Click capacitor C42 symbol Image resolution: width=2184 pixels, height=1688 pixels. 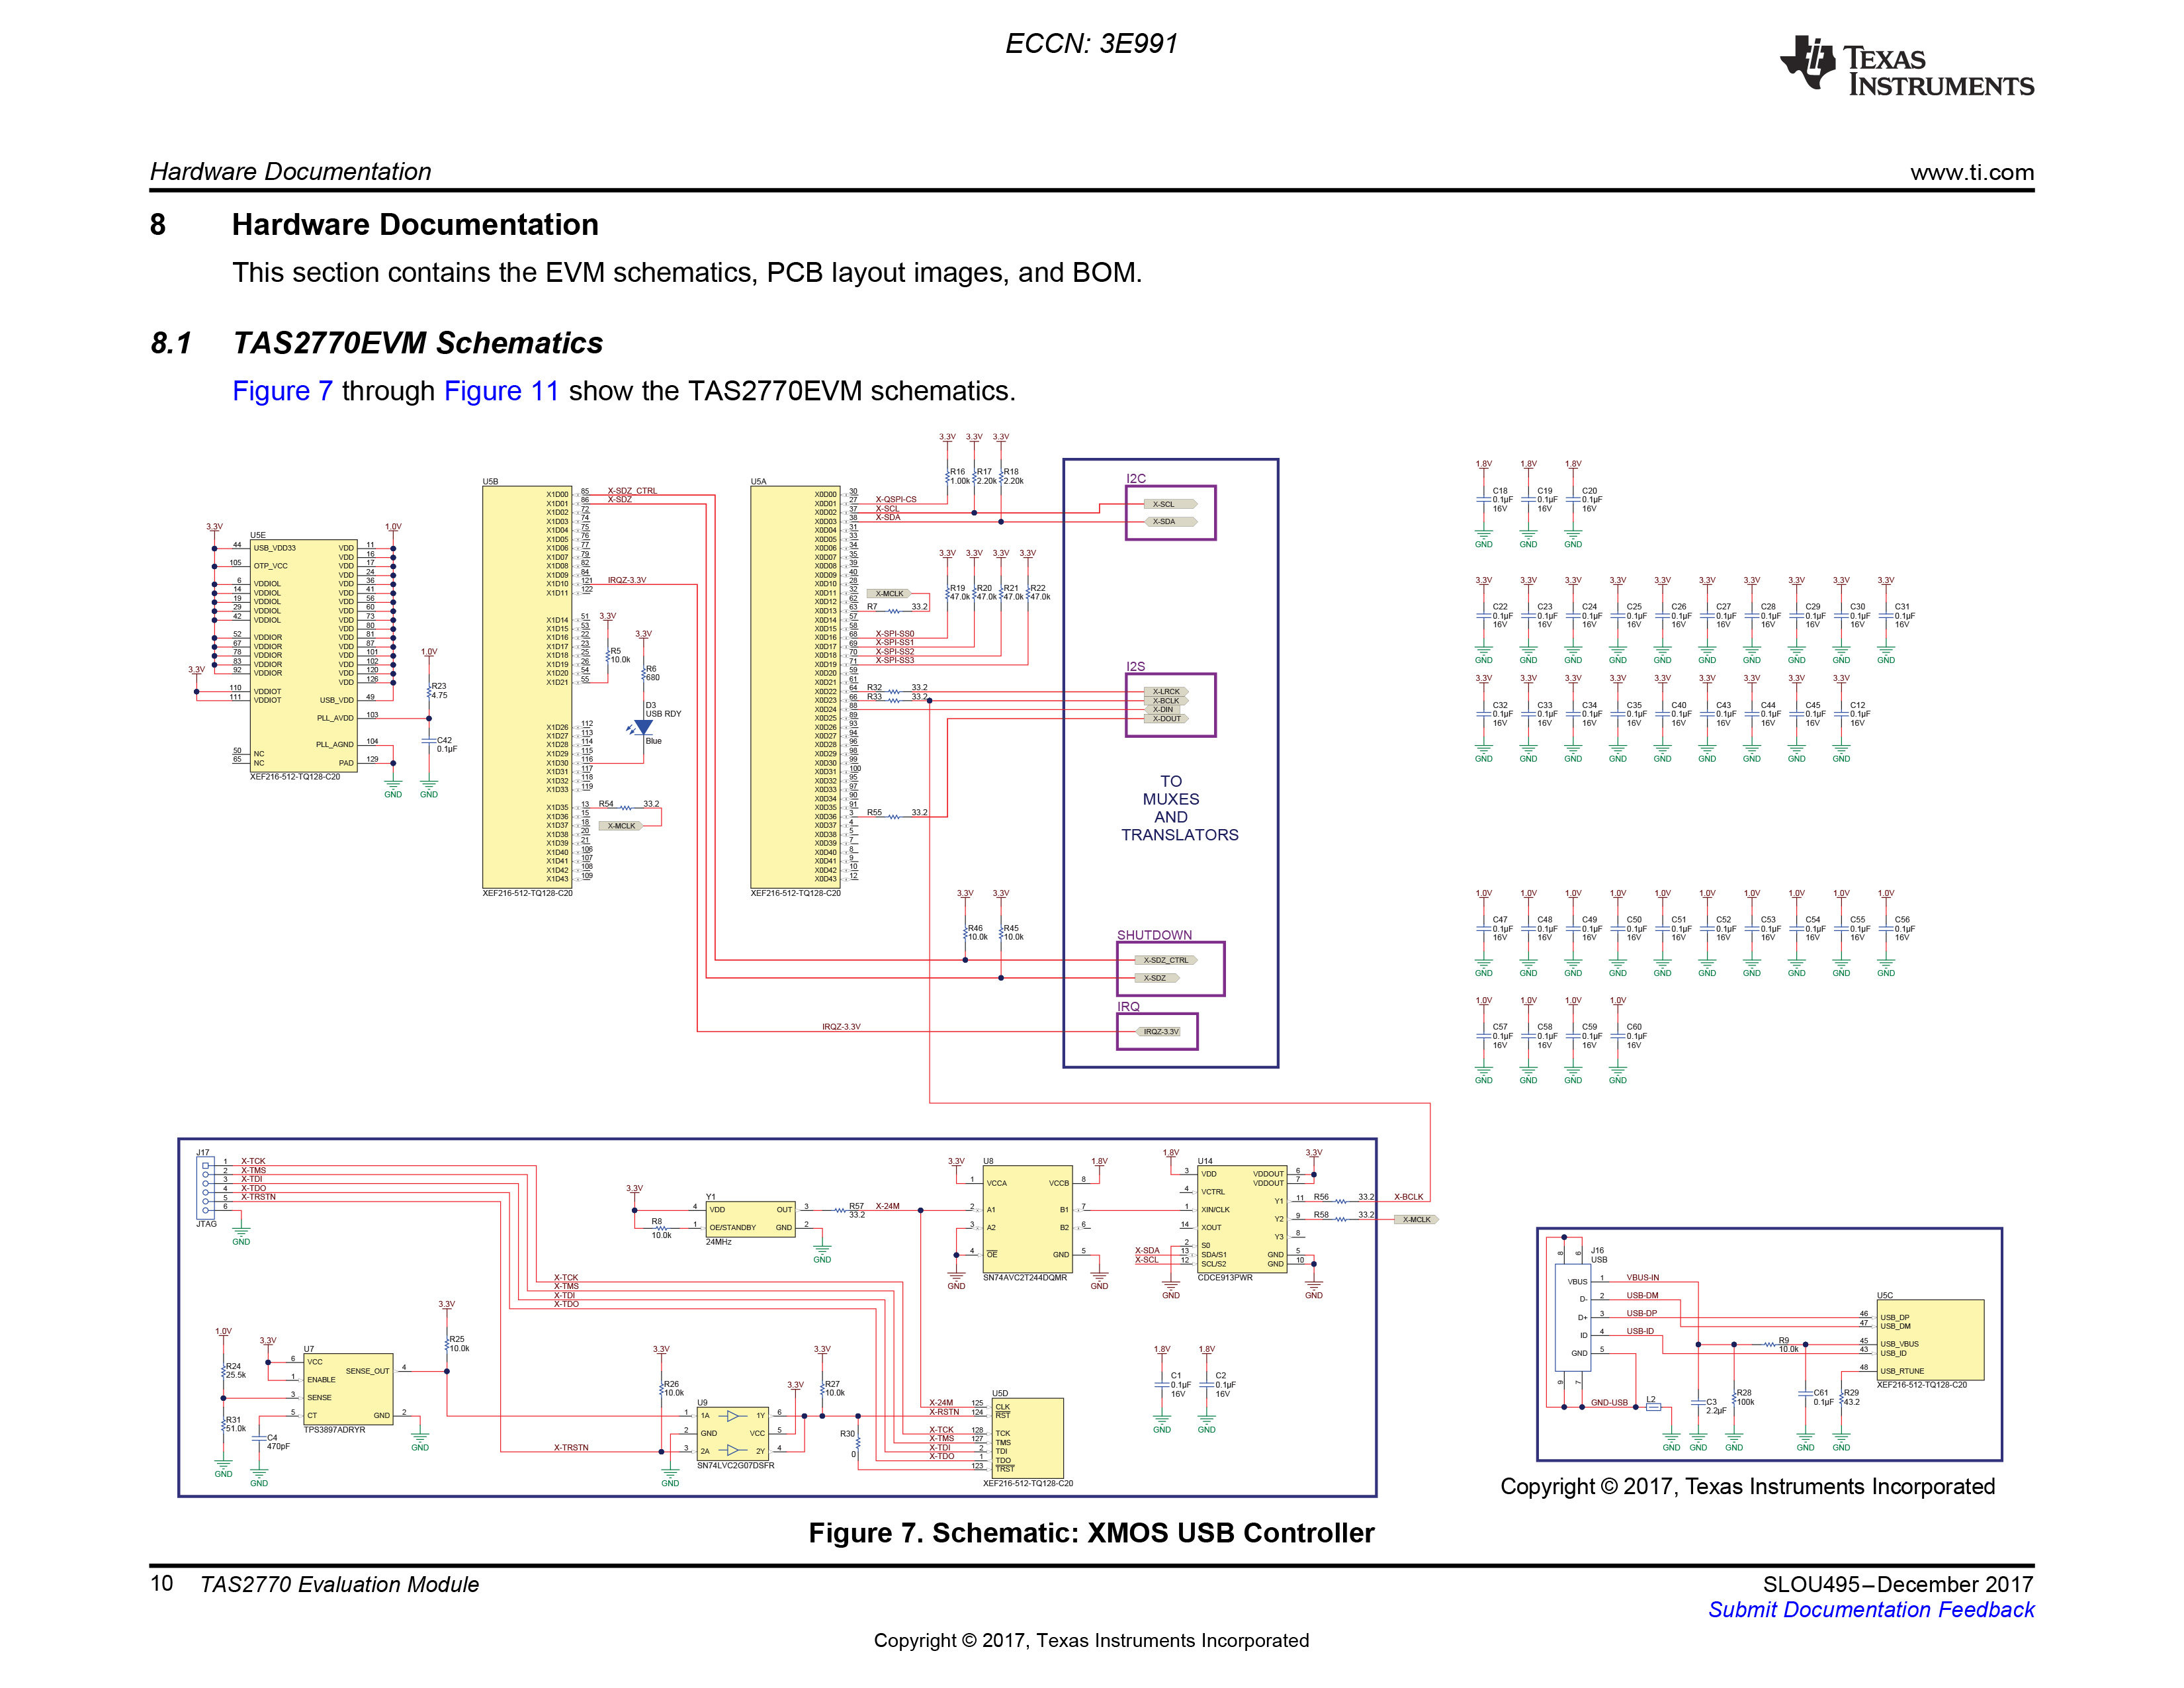click(x=429, y=742)
